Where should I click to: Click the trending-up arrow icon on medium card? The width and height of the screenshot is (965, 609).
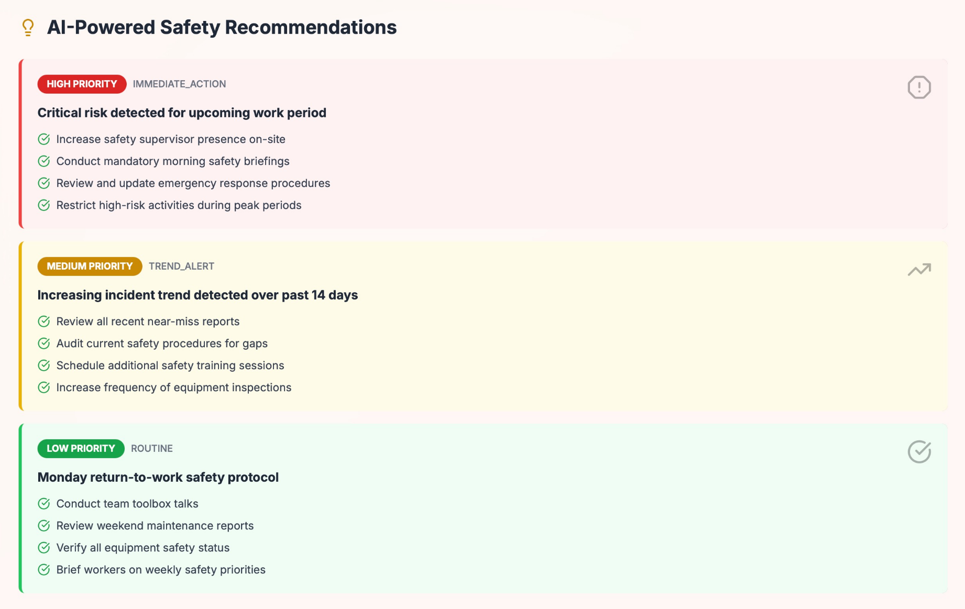pos(919,270)
